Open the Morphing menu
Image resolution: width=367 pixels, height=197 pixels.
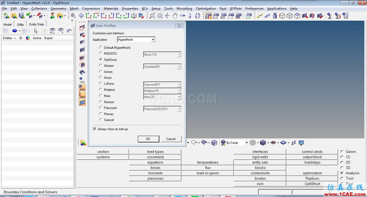pos(184,9)
